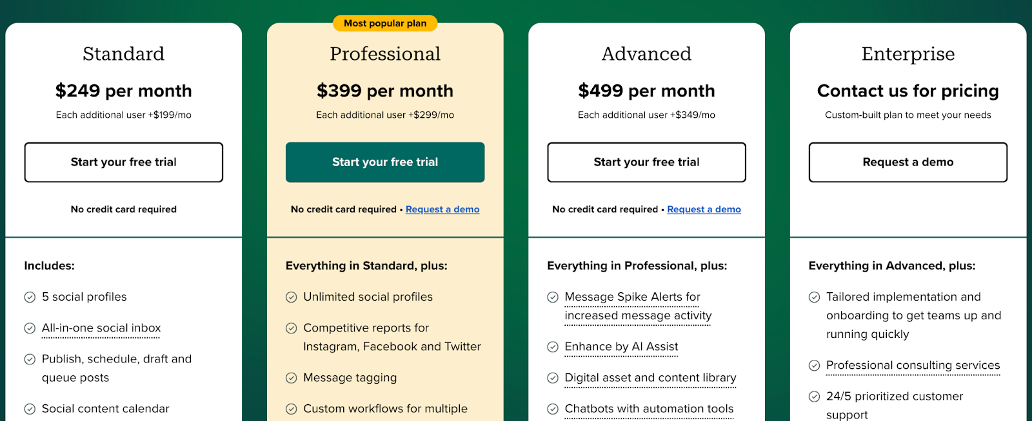Click checkmark icon next to Professional consulting services
Image resolution: width=1032 pixels, height=421 pixels.
[x=815, y=366]
